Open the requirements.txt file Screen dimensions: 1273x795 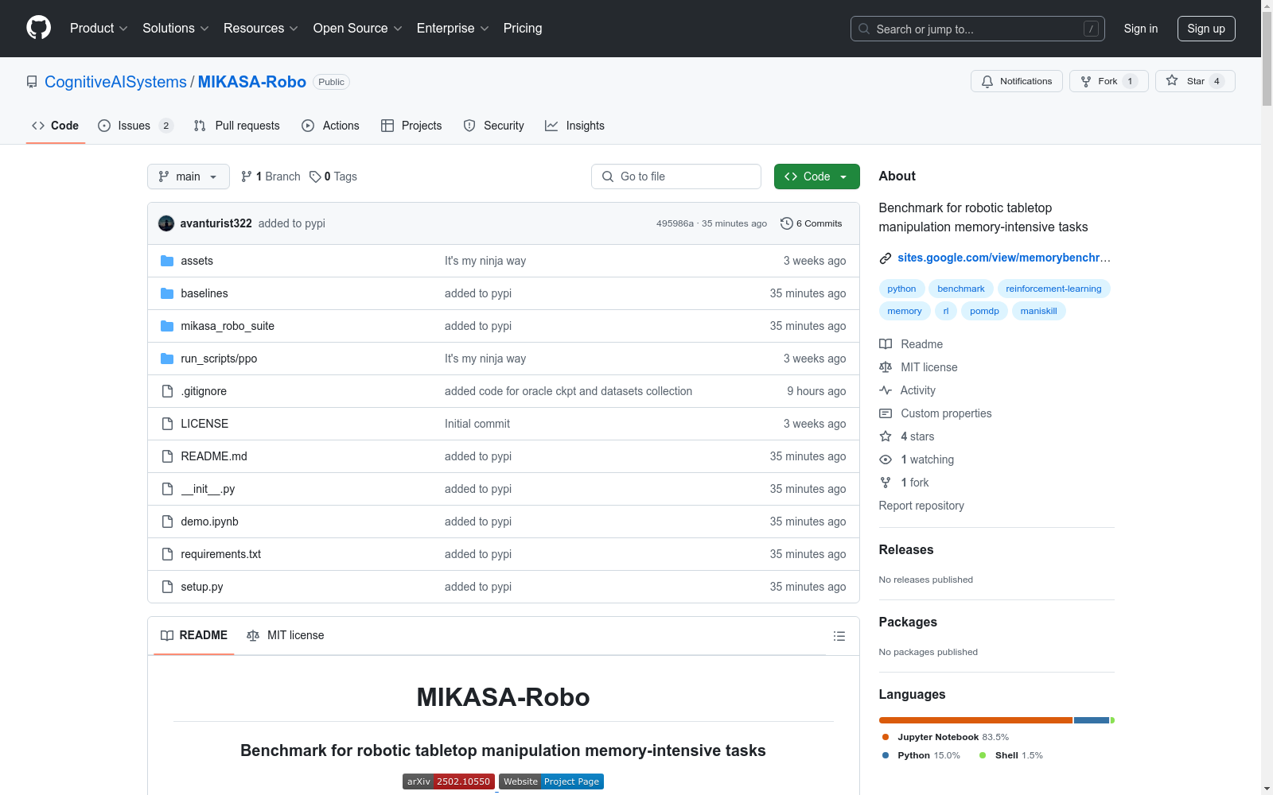click(220, 554)
